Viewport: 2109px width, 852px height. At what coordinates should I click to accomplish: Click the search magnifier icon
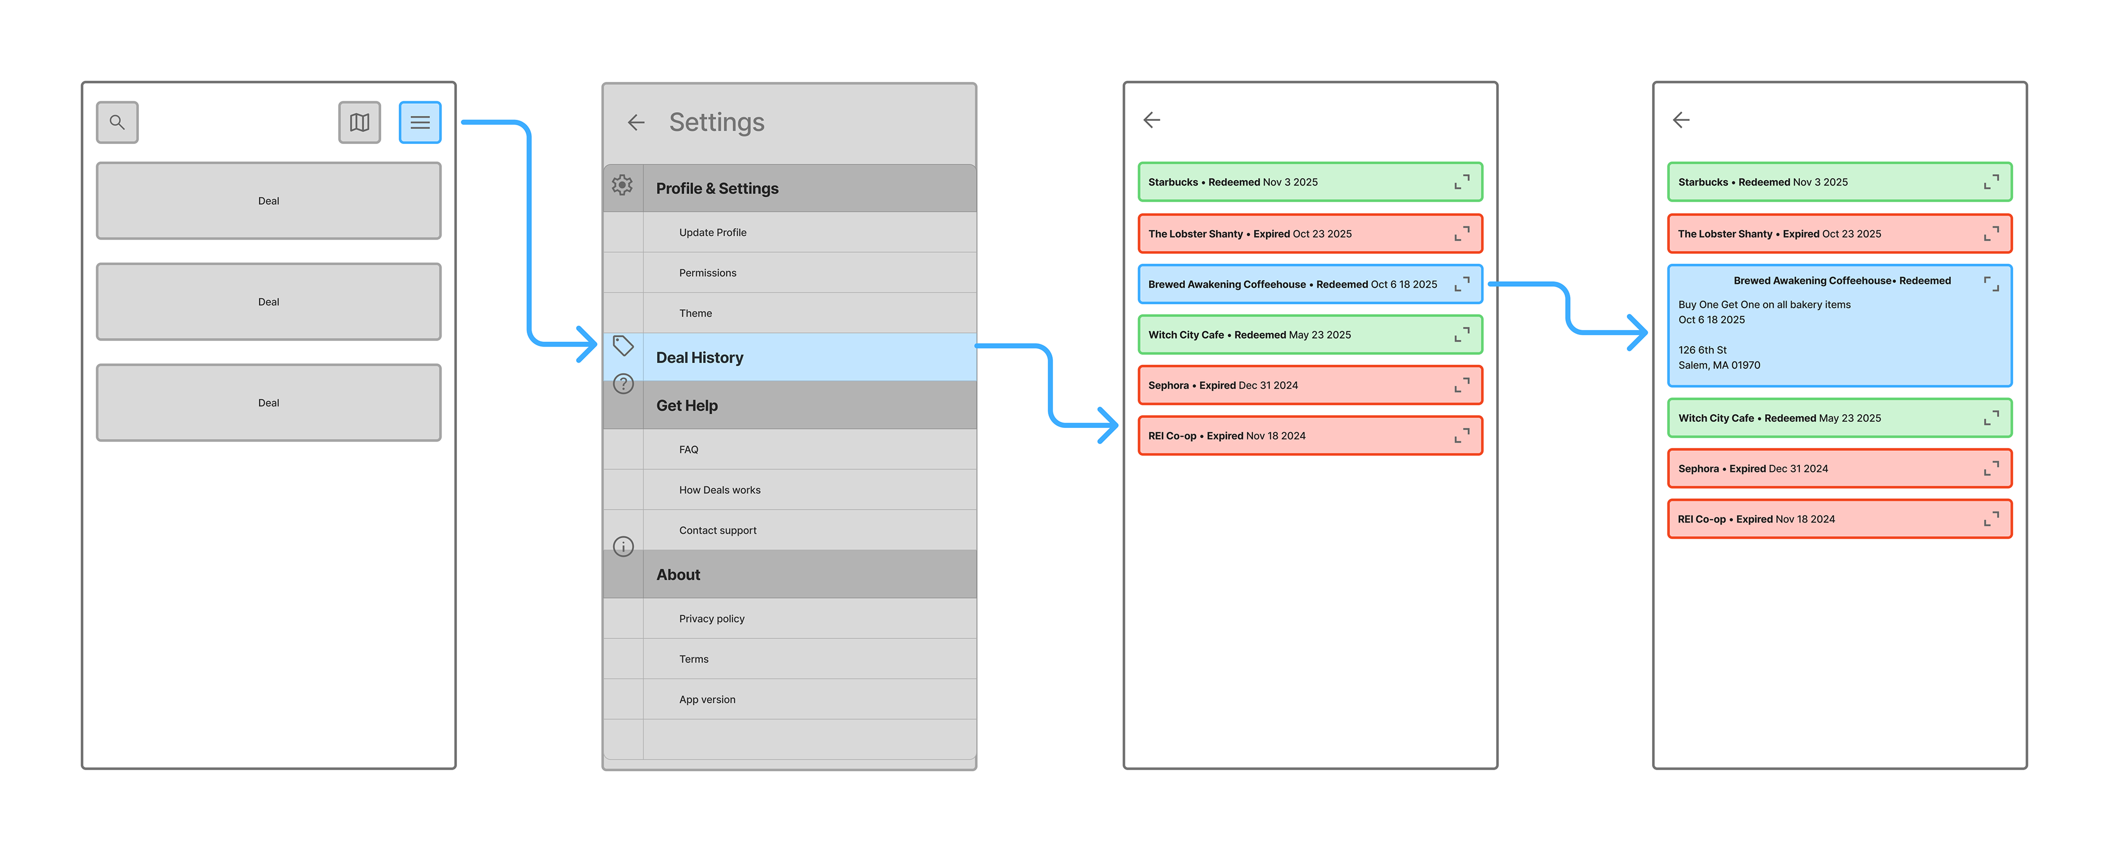pos(117,122)
